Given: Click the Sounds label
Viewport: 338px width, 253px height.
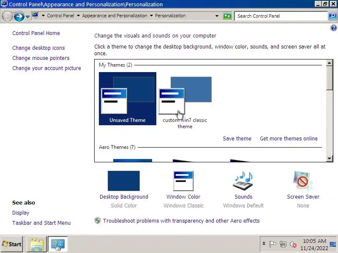Looking at the screenshot, I should point(243,197).
